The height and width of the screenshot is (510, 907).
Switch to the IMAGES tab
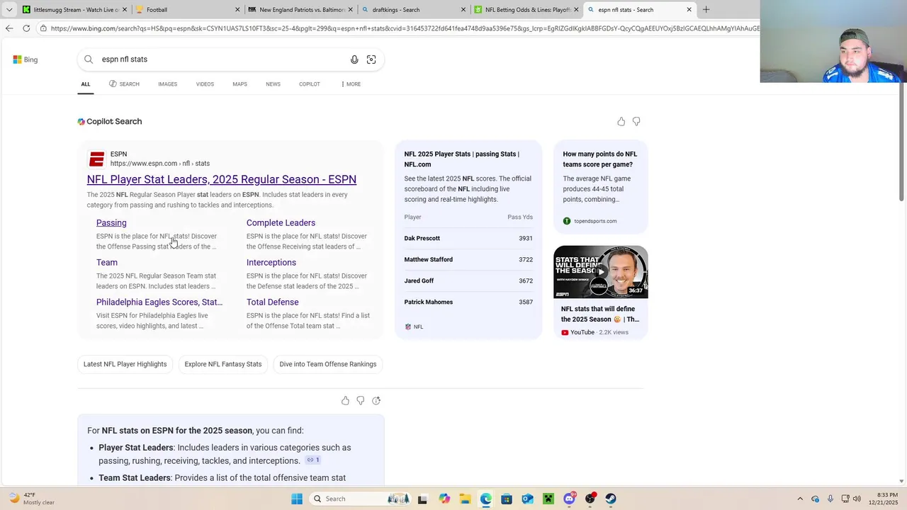[168, 84]
